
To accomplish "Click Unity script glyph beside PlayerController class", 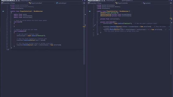I will tap(90, 11).
